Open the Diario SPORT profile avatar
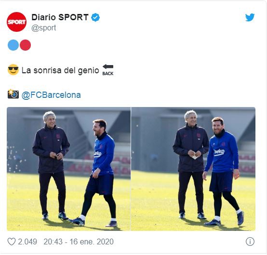The height and width of the screenshot is (255, 267). point(16,22)
